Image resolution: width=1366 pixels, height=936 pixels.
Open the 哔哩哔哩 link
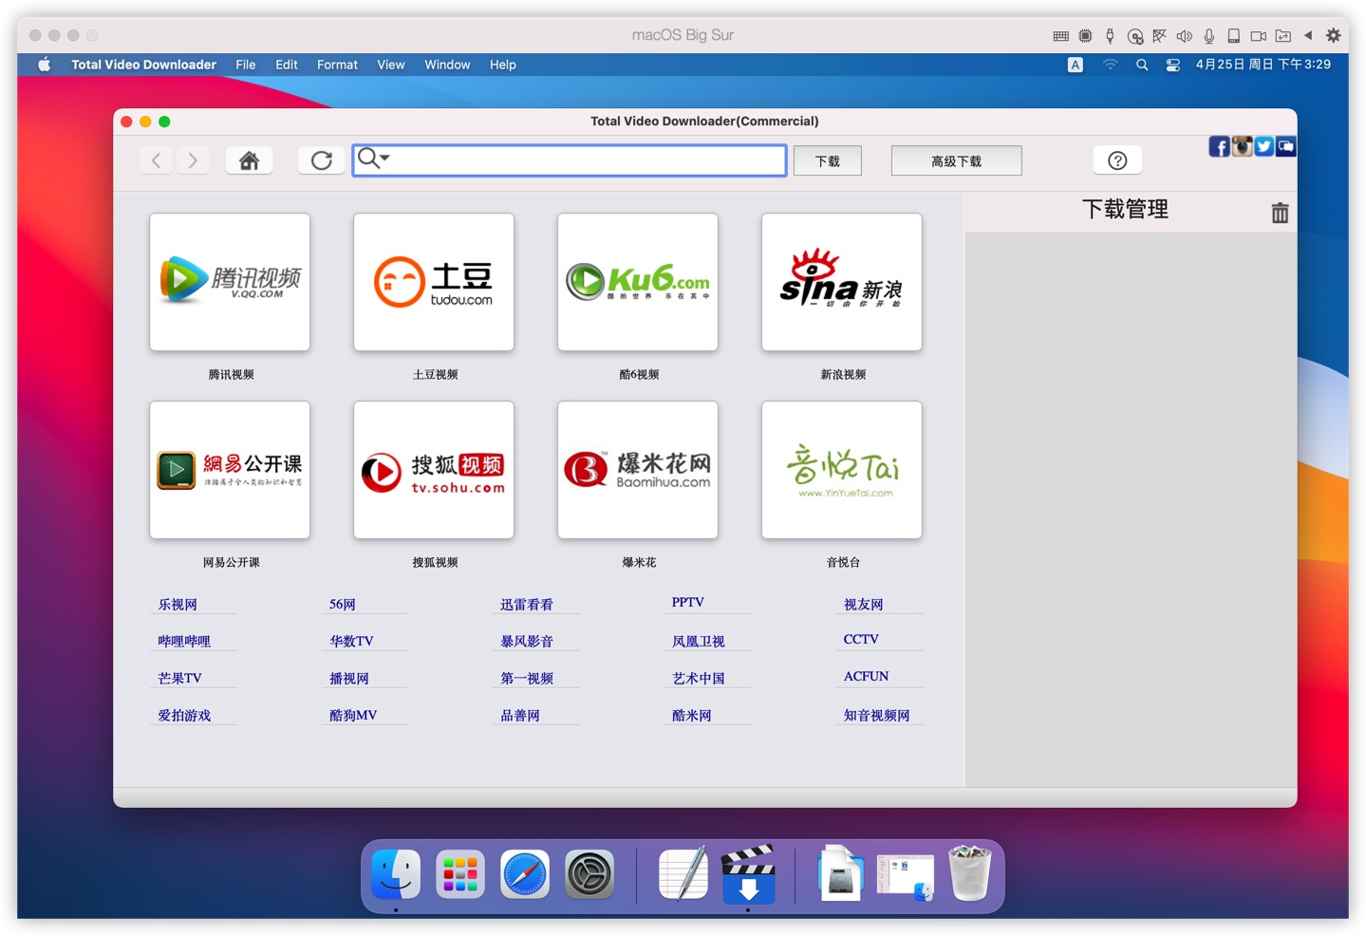coord(184,642)
